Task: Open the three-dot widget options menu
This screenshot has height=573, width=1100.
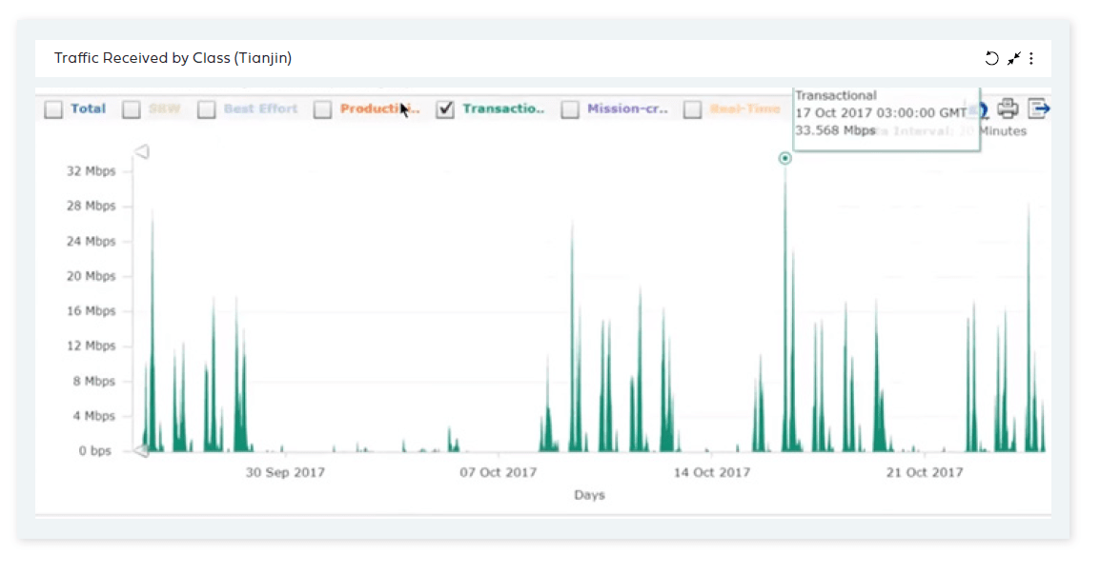Action: [x=1031, y=58]
